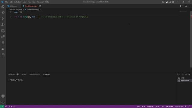Open the Go menu
This screenshot has width=192, height=108.
pos(29,2)
